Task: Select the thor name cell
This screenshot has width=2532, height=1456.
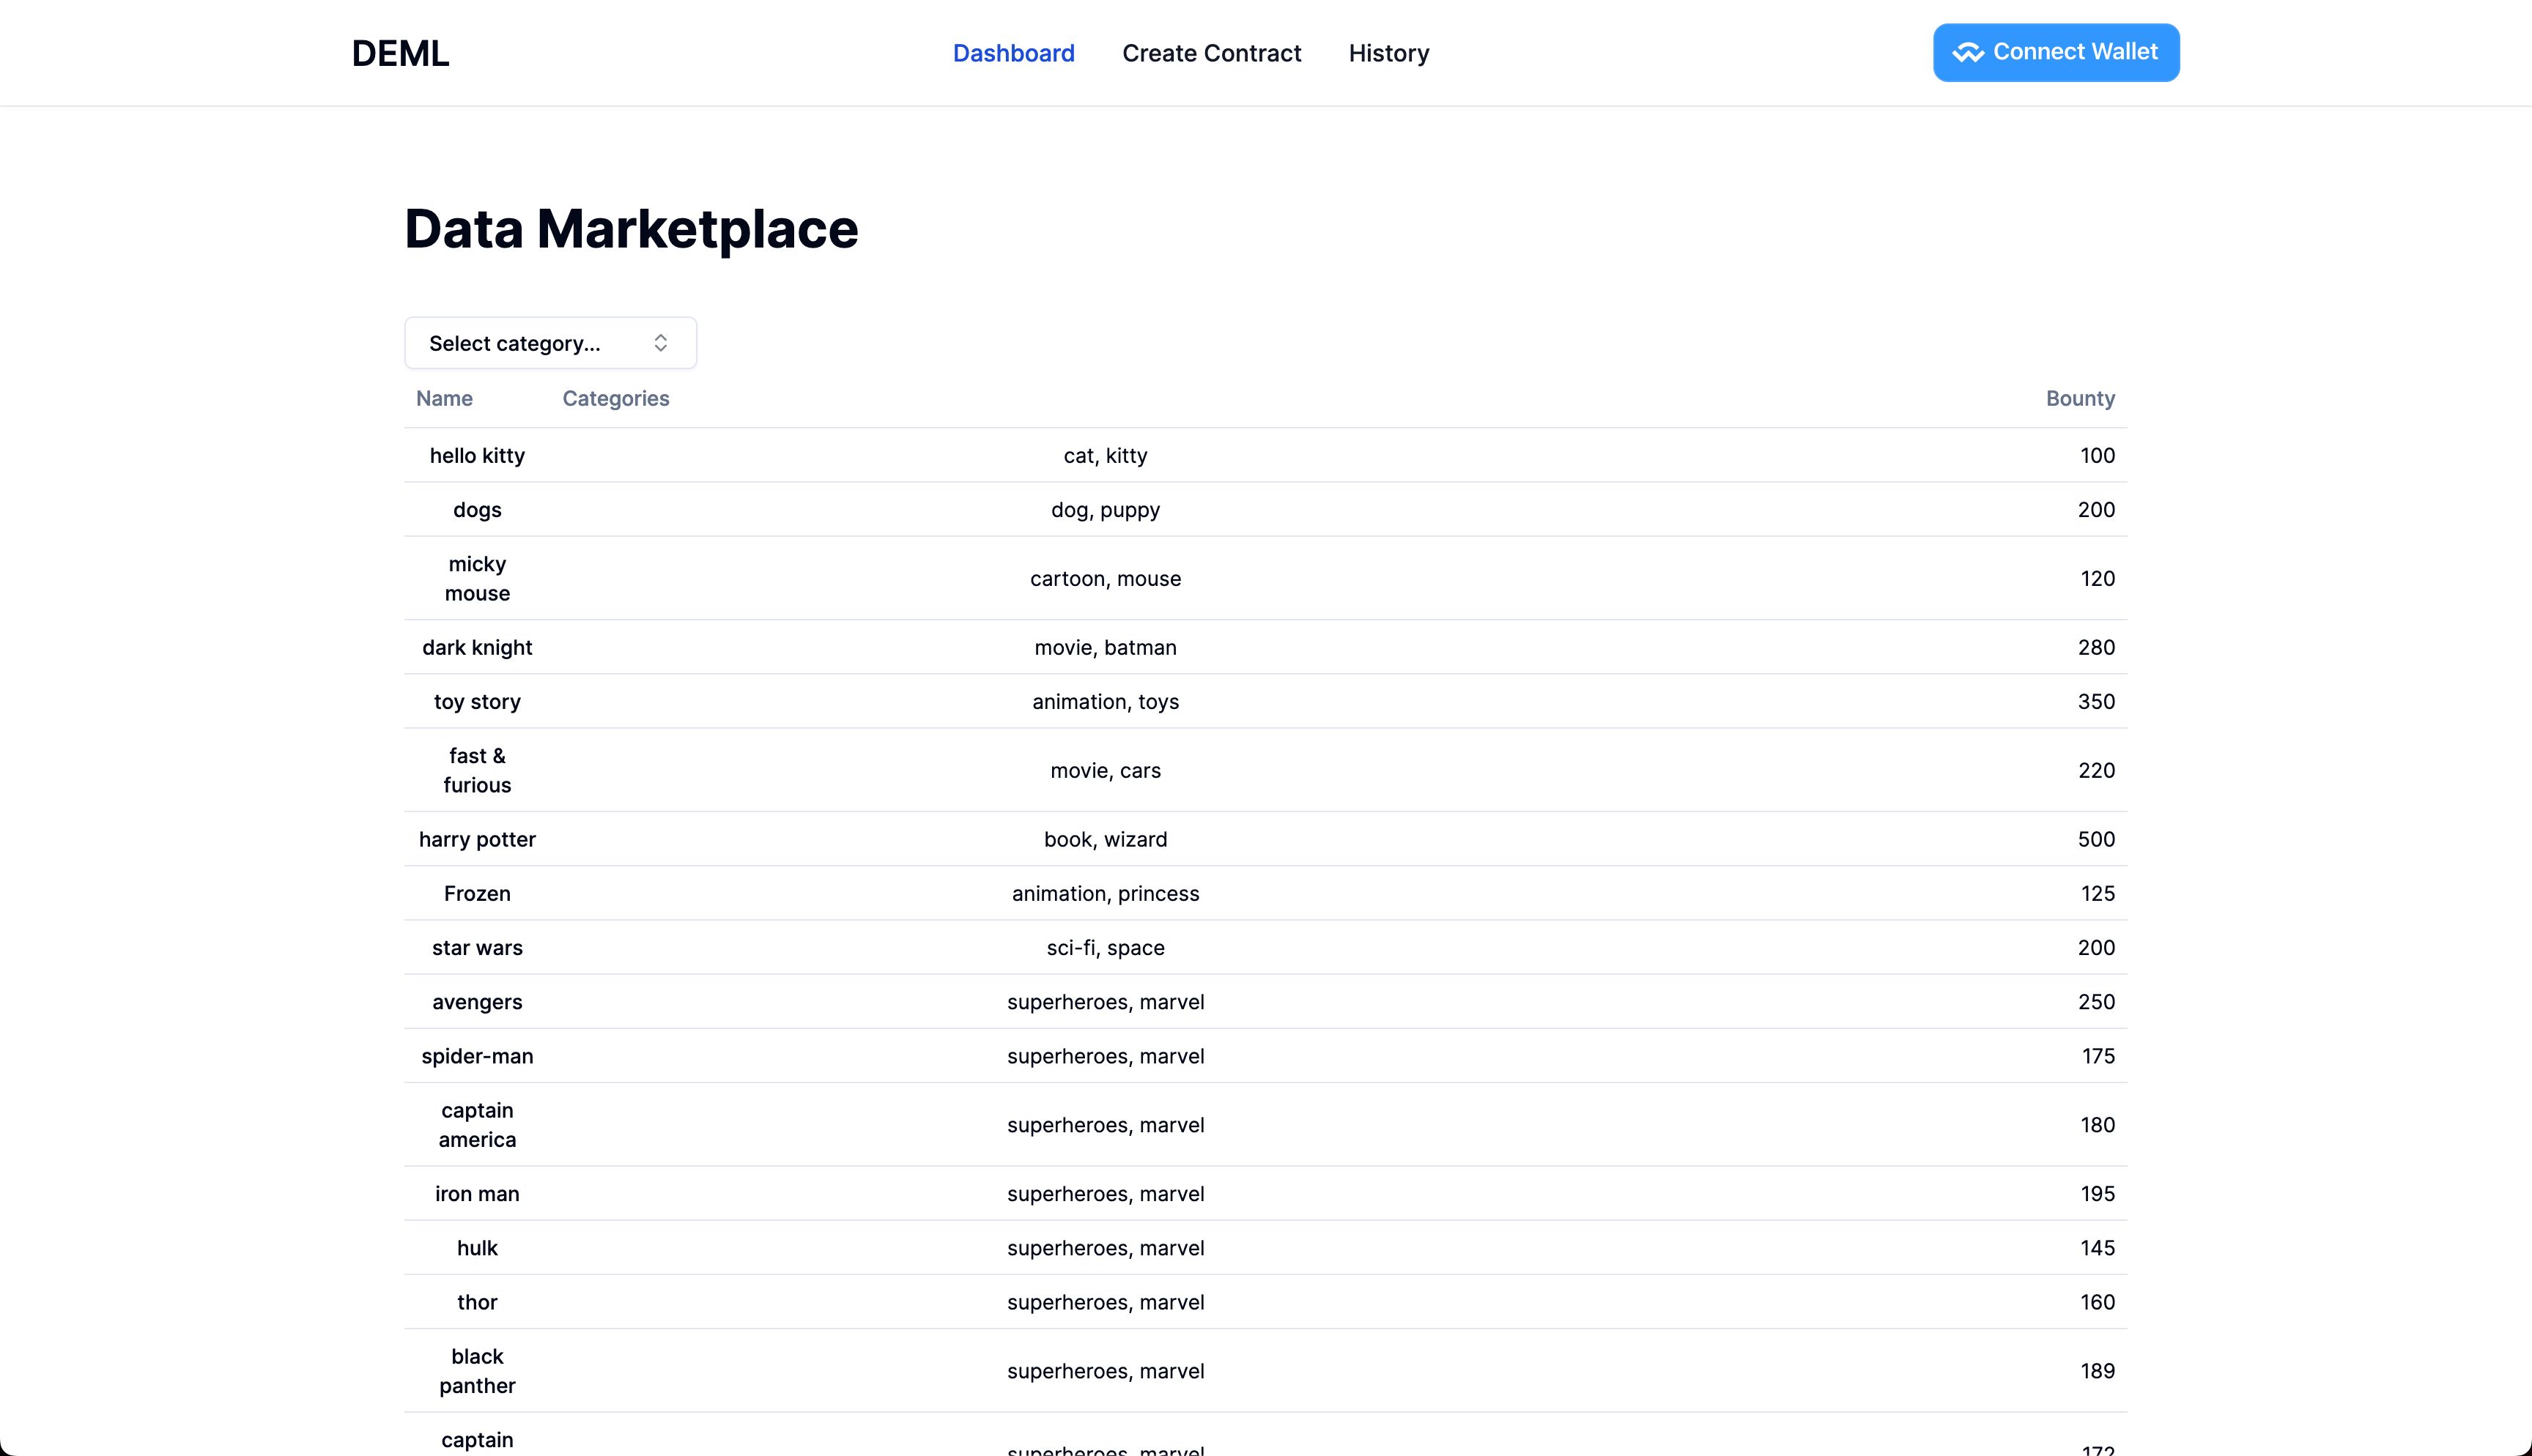Action: (x=477, y=1302)
